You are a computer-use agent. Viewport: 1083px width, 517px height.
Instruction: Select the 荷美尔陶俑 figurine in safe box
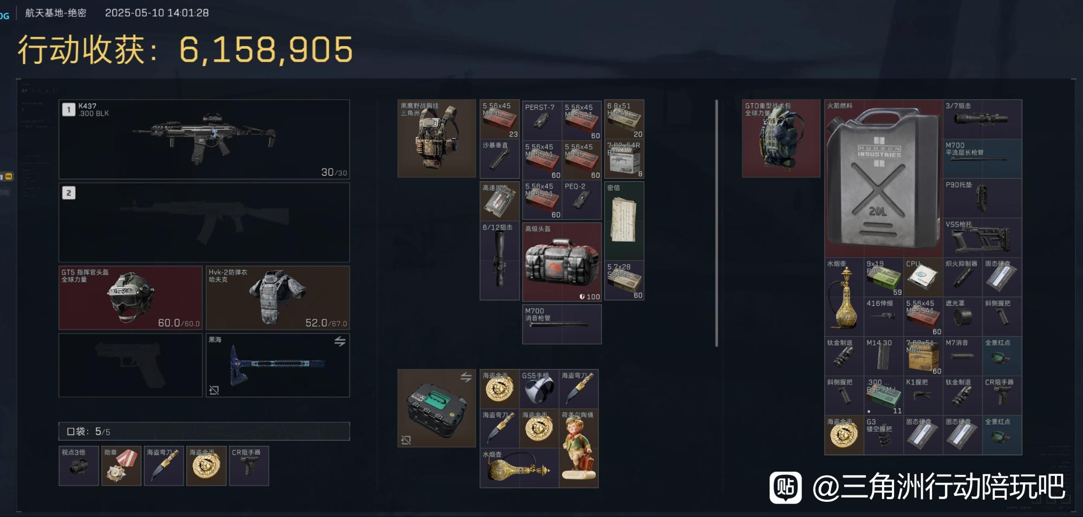tap(579, 448)
